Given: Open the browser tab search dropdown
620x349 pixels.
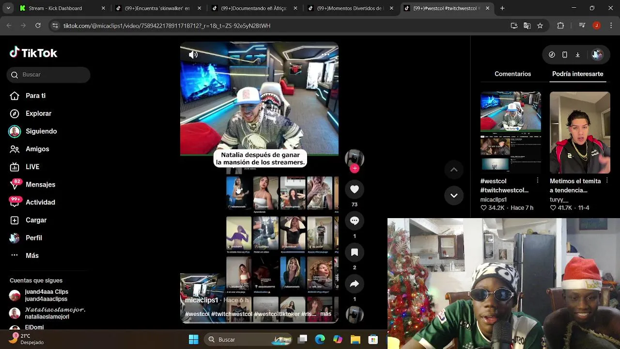Looking at the screenshot, I should [x=8, y=8].
